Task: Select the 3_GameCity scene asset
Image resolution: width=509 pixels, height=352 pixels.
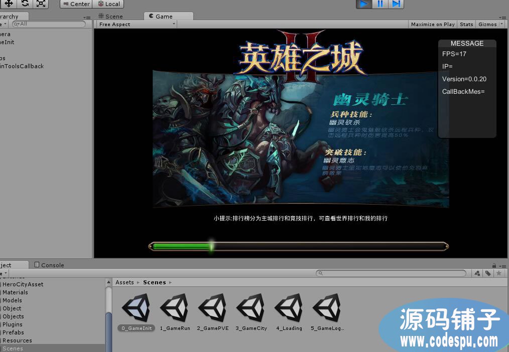Action: (251, 312)
